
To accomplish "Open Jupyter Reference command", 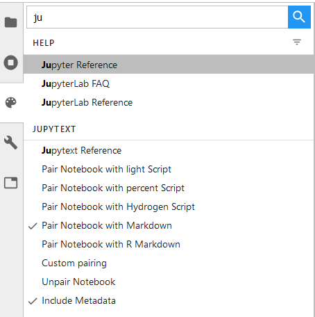I will [x=169, y=65].
